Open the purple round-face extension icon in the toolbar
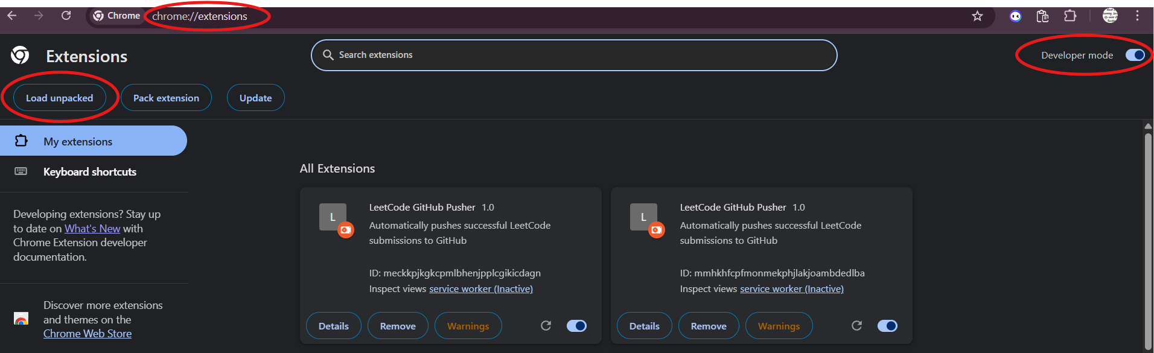Image resolution: width=1154 pixels, height=353 pixels. coord(1016,16)
